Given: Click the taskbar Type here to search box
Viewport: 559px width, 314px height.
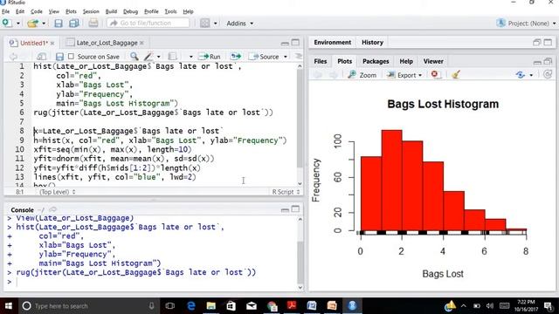Looking at the screenshot, I should [x=88, y=306].
